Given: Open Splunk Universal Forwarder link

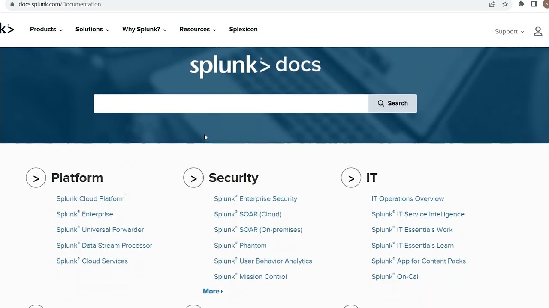Looking at the screenshot, I should [100, 230].
